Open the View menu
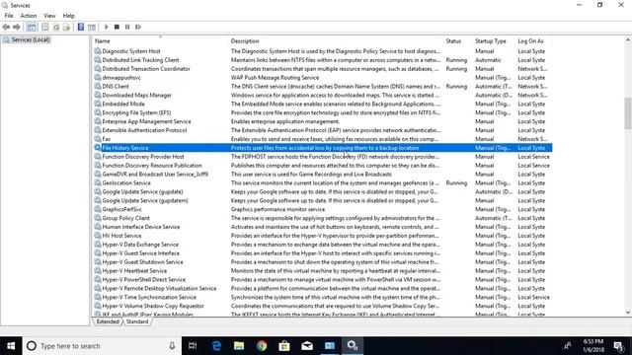 pos(49,16)
